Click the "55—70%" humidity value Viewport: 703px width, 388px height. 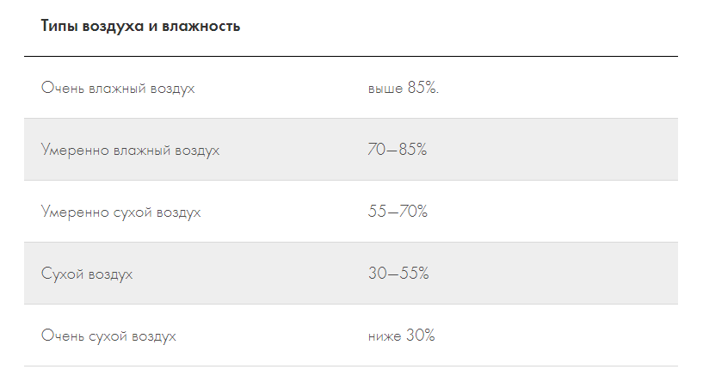(x=398, y=212)
